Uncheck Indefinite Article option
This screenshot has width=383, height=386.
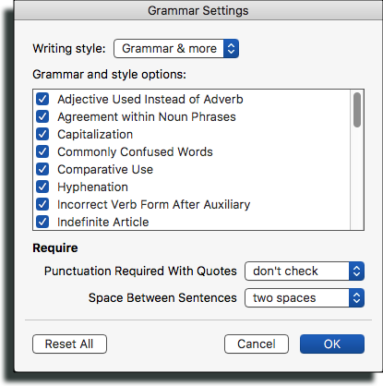point(42,222)
